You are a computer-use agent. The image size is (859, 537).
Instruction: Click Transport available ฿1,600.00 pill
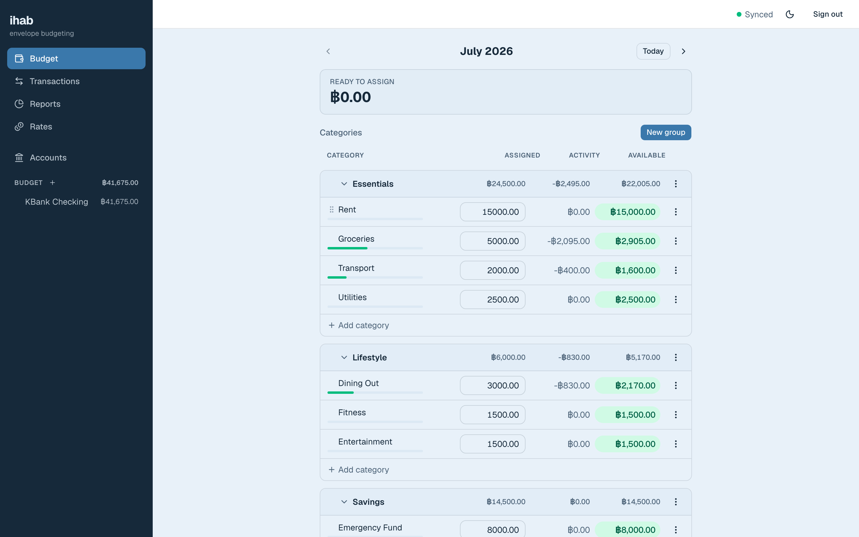pyautogui.click(x=628, y=271)
